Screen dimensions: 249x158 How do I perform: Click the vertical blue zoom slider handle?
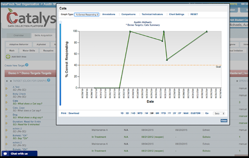(x=60, y=22)
